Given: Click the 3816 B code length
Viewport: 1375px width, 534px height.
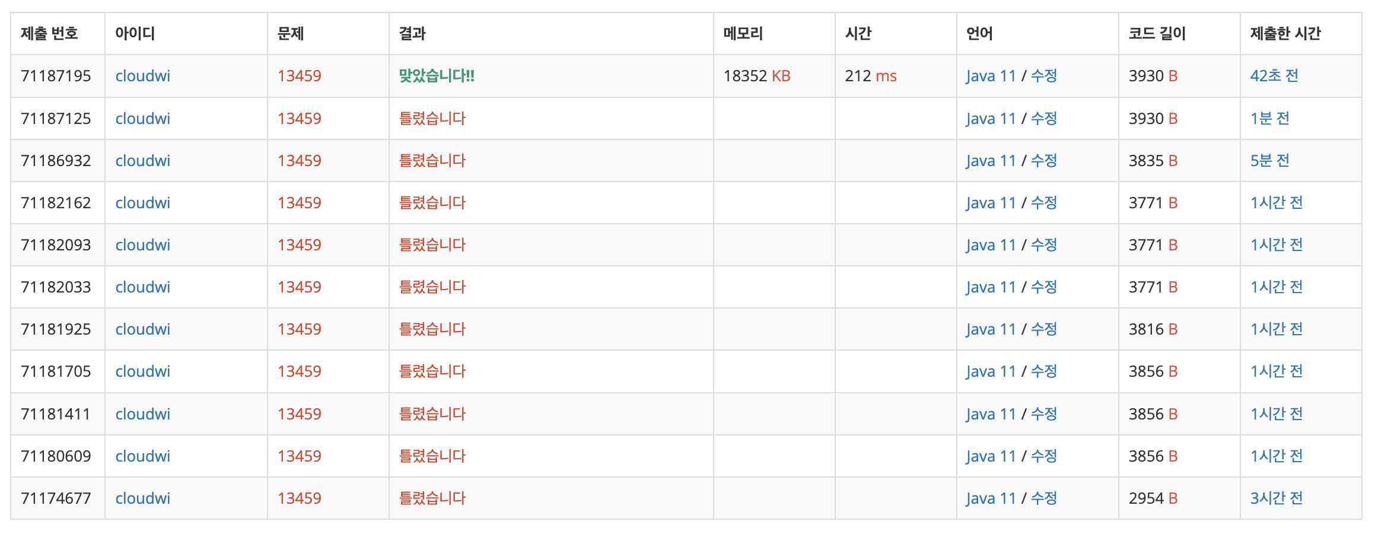Looking at the screenshot, I should (1153, 329).
